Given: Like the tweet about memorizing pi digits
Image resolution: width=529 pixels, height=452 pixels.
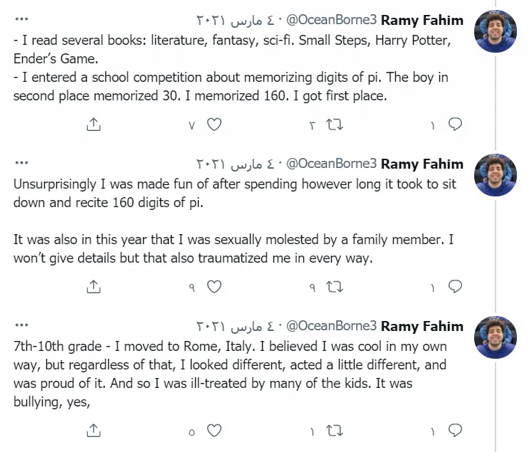Looking at the screenshot, I should coord(214,125).
